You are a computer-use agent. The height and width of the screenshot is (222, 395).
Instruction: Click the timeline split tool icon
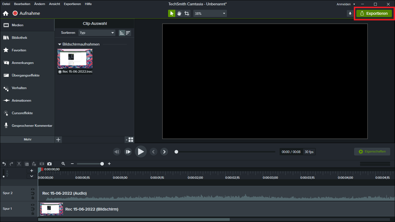[x=42, y=164]
